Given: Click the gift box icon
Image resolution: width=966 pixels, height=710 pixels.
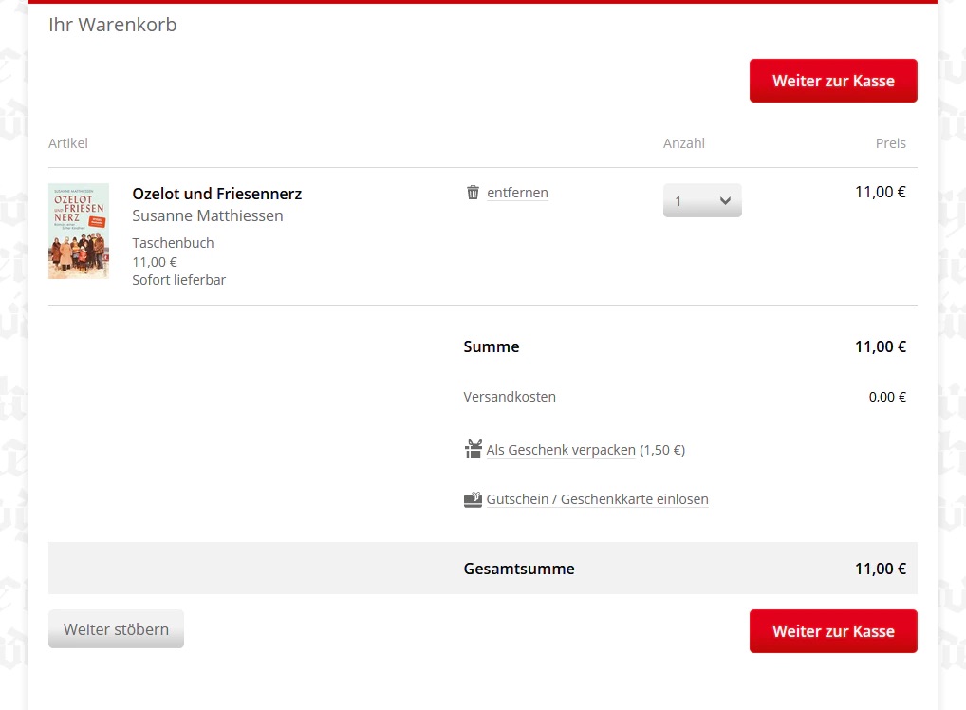Looking at the screenshot, I should tap(474, 449).
